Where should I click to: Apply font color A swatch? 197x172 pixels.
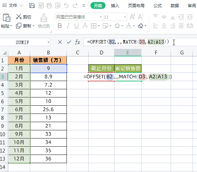click(x=129, y=26)
